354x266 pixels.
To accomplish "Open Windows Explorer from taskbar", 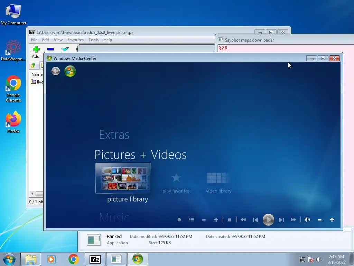I will [31, 259].
